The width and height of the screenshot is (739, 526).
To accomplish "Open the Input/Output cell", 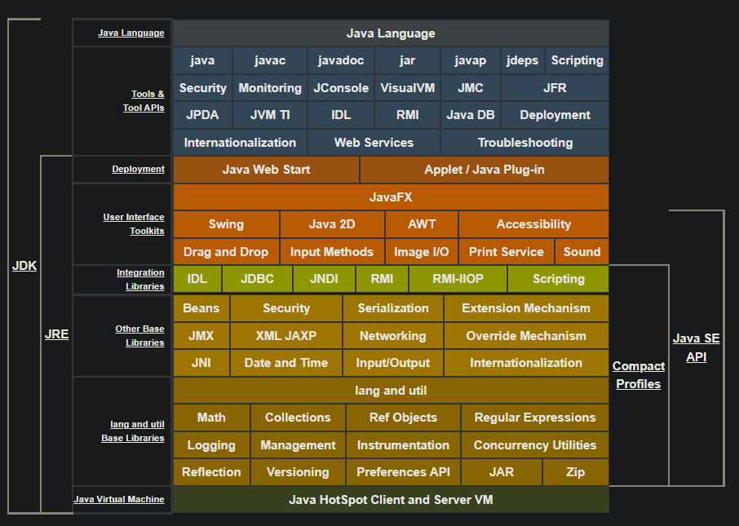I will 393,363.
